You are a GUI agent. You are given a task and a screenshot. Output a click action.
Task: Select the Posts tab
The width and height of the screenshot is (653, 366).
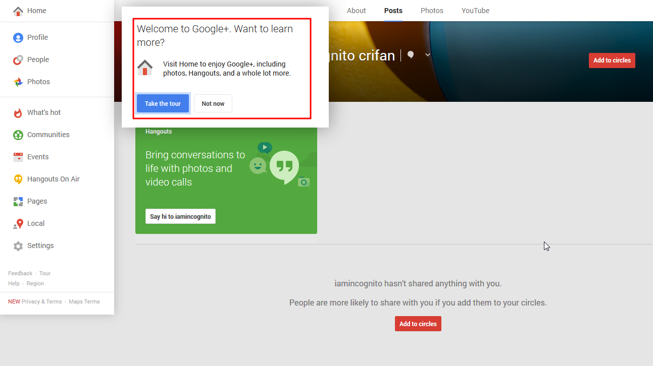coord(393,11)
